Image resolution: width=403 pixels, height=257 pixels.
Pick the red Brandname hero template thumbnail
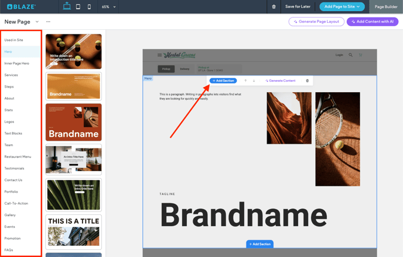coord(73,122)
